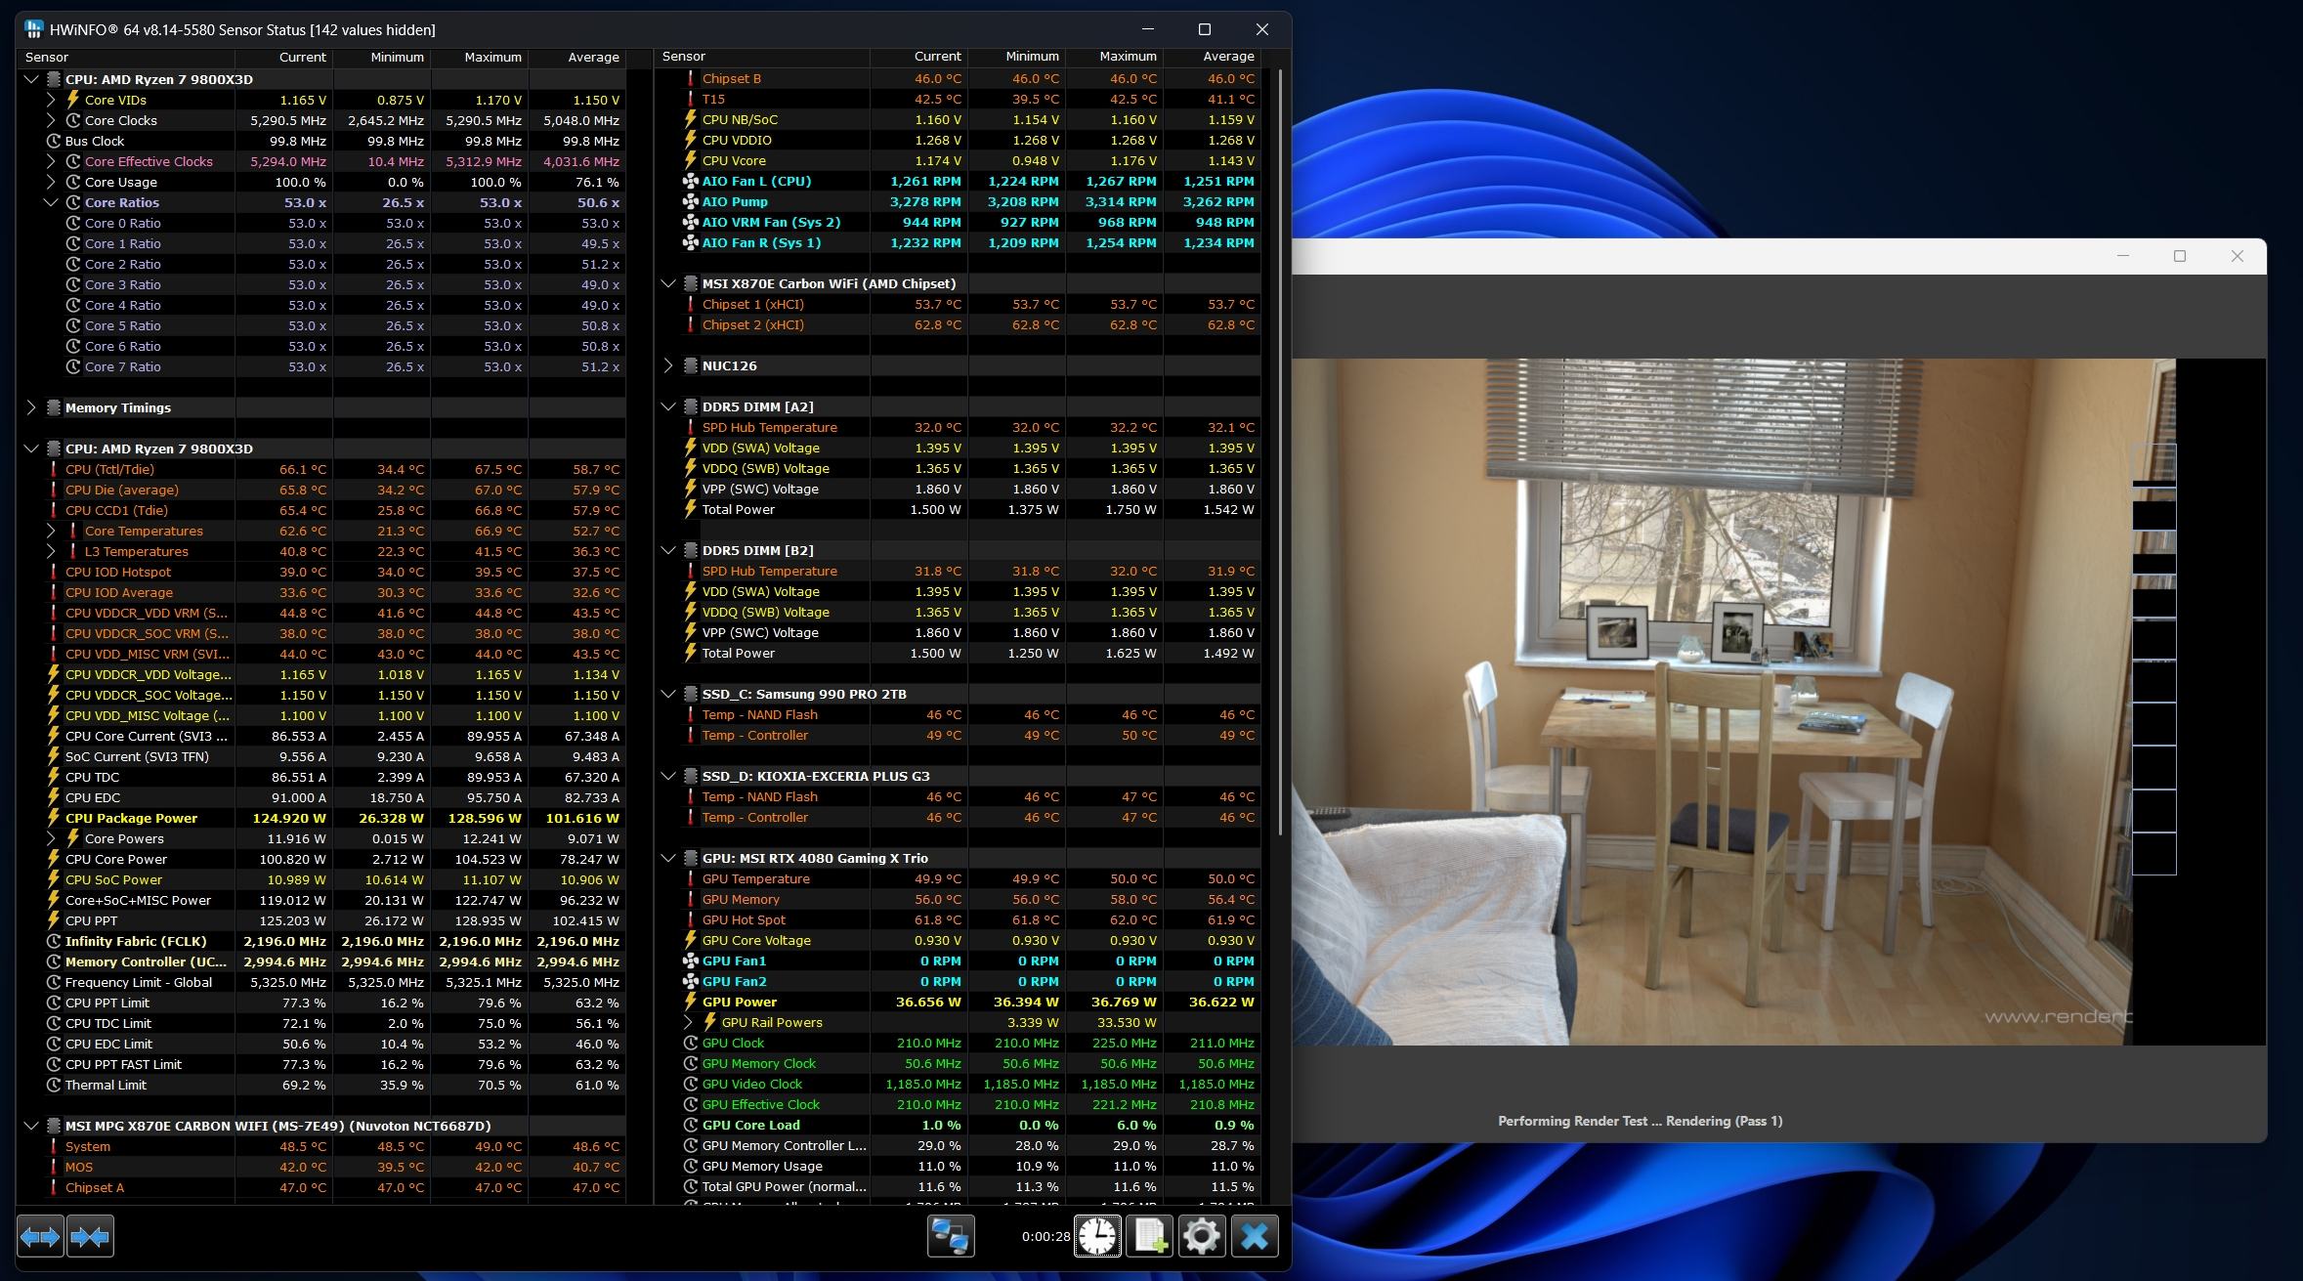Screen dimensions: 2303x1281
Task: Expand the GPU Rail Powers entry
Action: [688, 1022]
